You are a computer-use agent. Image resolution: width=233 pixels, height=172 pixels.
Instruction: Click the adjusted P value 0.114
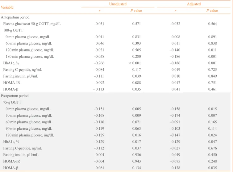[213, 128]
